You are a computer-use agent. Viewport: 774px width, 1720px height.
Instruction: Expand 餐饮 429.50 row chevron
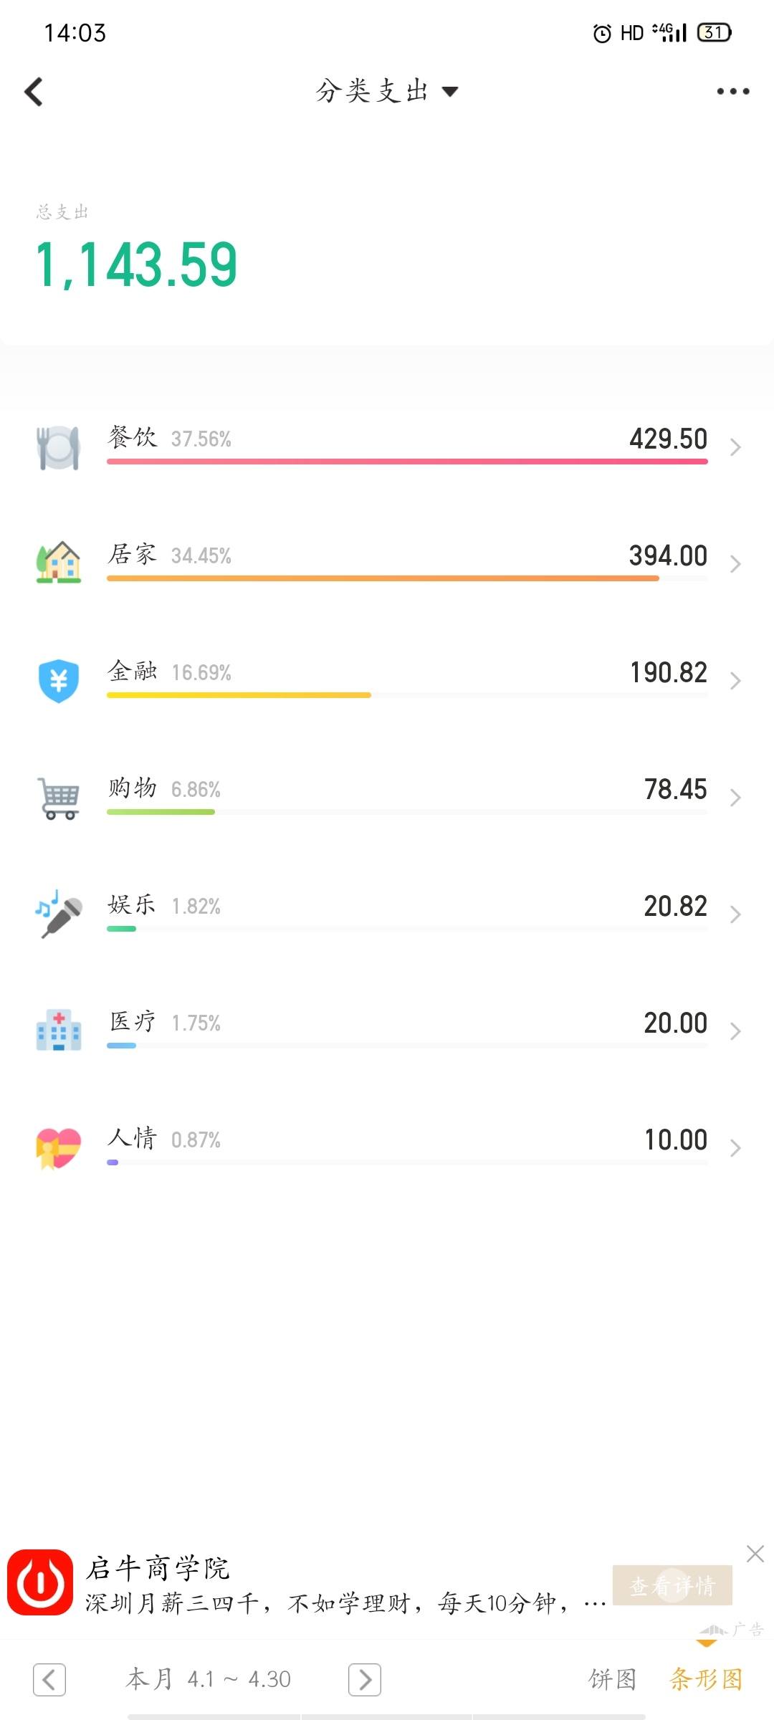(735, 447)
